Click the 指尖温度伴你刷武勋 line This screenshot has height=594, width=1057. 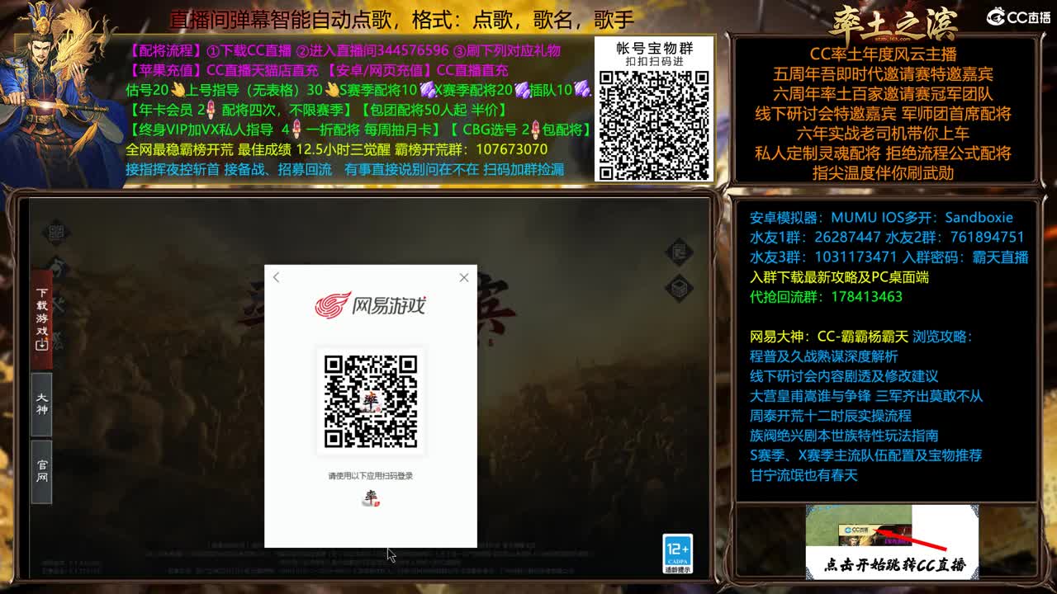tap(883, 173)
